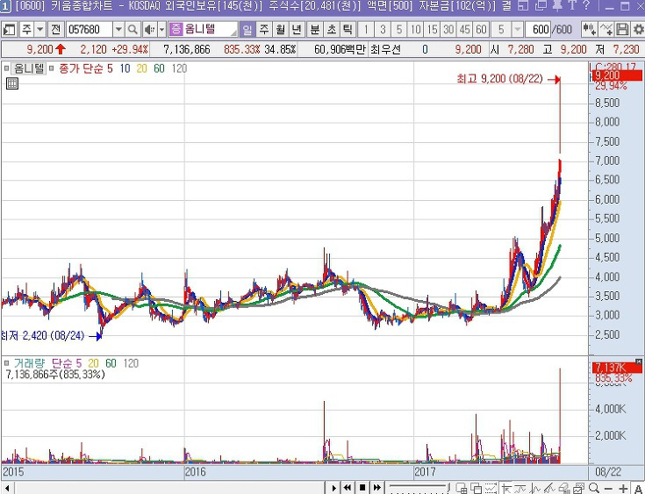Open the data table grid icon
The width and height of the screenshot is (645, 494).
[x=12, y=83]
